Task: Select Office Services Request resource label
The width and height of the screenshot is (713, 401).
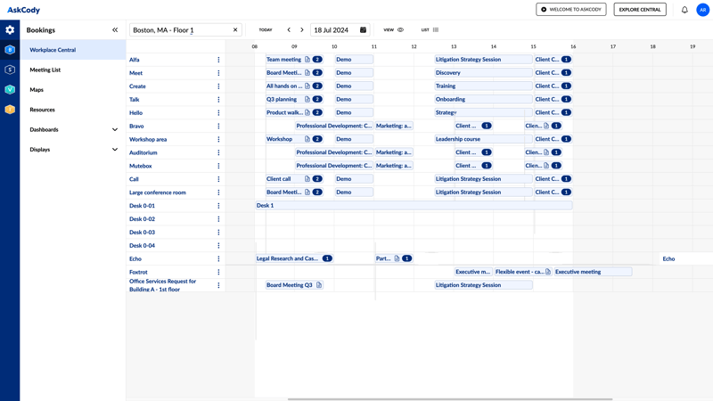Action: click(162, 285)
